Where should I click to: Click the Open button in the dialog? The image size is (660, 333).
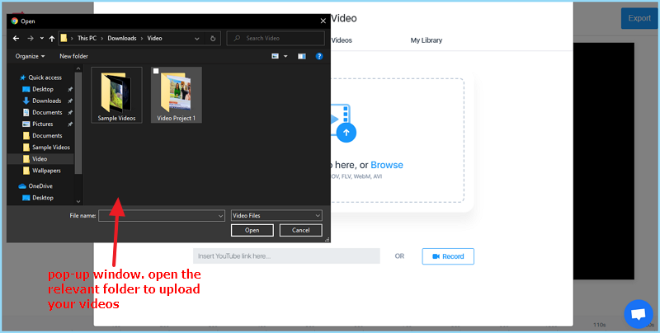(x=252, y=231)
